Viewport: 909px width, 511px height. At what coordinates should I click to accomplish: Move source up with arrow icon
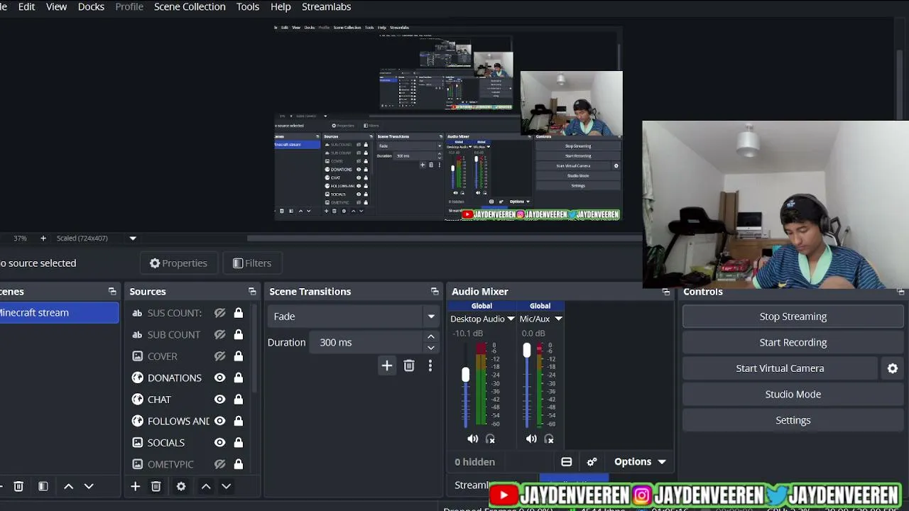point(205,486)
